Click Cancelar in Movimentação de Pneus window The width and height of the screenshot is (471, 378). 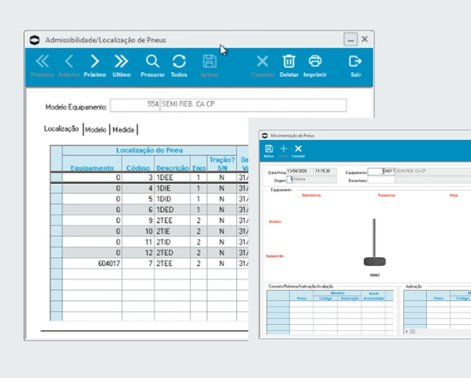pyautogui.click(x=298, y=151)
